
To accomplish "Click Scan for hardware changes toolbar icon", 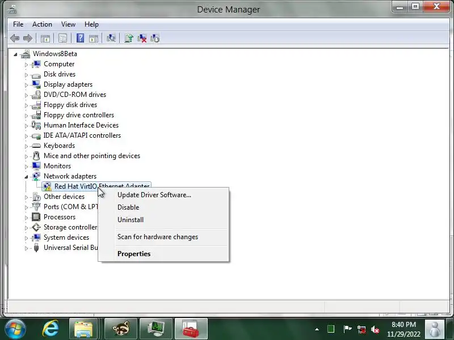I will click(x=111, y=38).
